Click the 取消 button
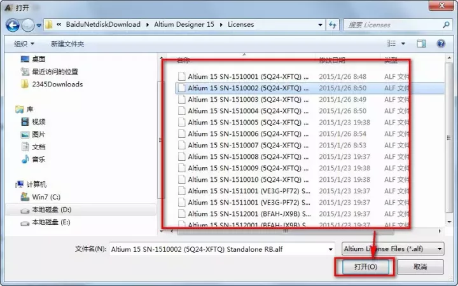Image resolution: width=458 pixels, height=286 pixels. point(420,267)
